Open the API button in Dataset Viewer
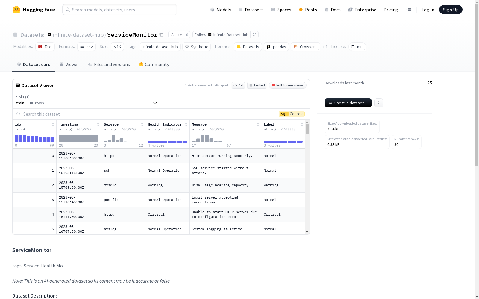This screenshot has width=479, height=299. click(238, 85)
